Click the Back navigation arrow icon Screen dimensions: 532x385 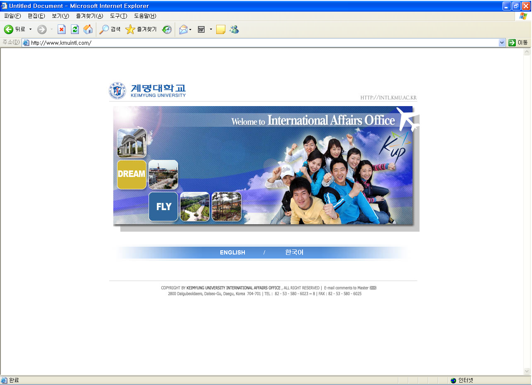tap(9, 29)
